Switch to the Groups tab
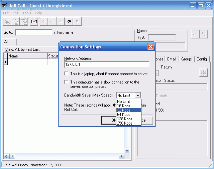This screenshot has width=214, height=169. (x=187, y=59)
